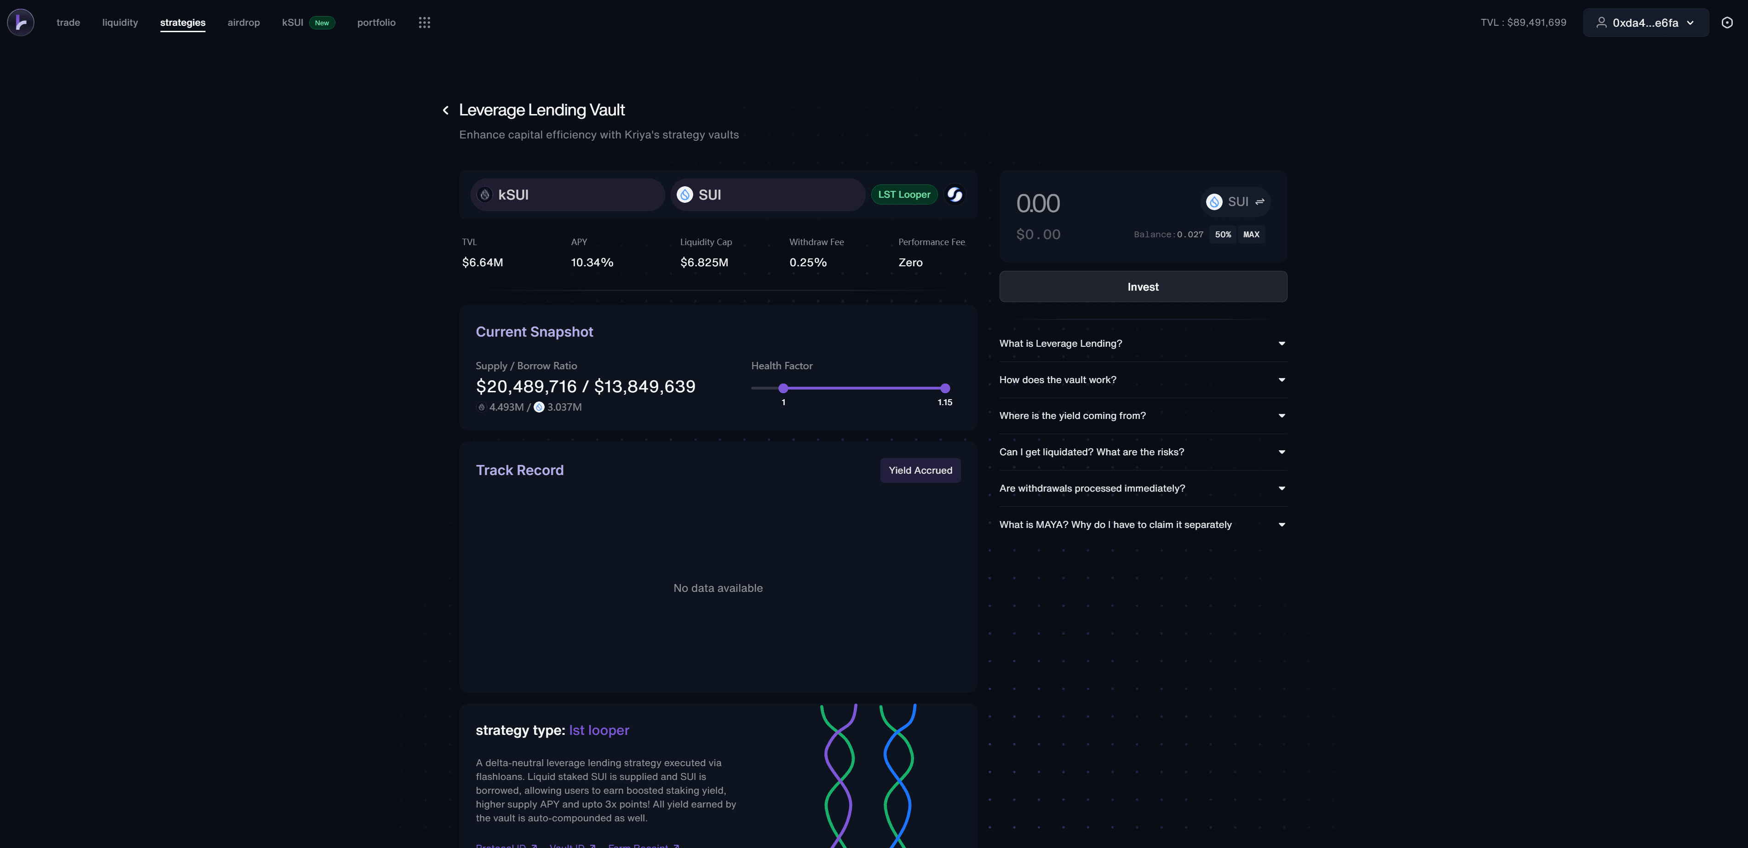Screen dimensions: 1748x848
Task: Click the Kriya logo in the header
Action: [20, 23]
